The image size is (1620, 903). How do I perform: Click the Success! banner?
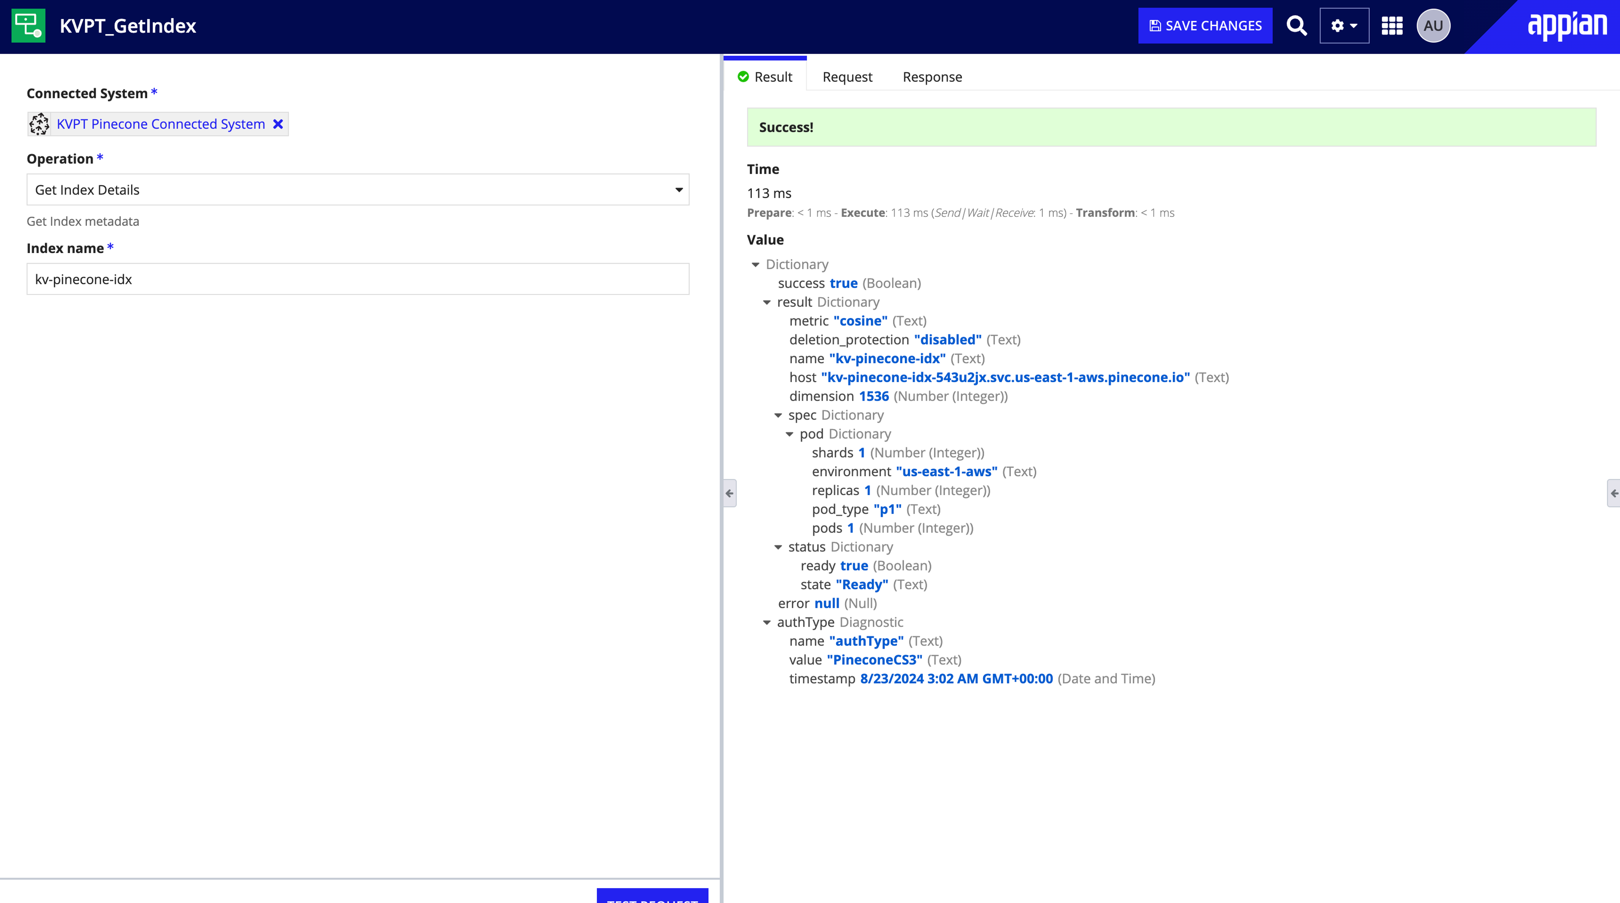1171,127
